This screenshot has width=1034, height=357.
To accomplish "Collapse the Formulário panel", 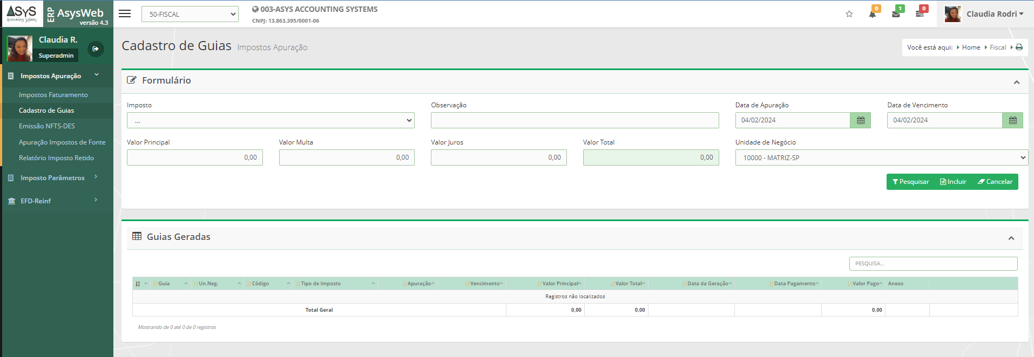I will pos(1017,82).
